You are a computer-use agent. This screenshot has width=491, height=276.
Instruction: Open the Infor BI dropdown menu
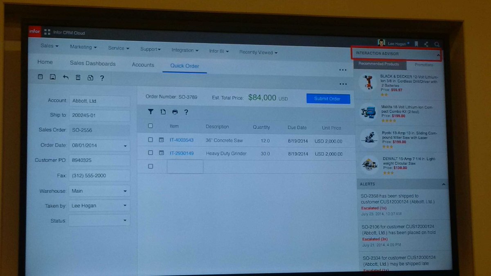coord(219,52)
